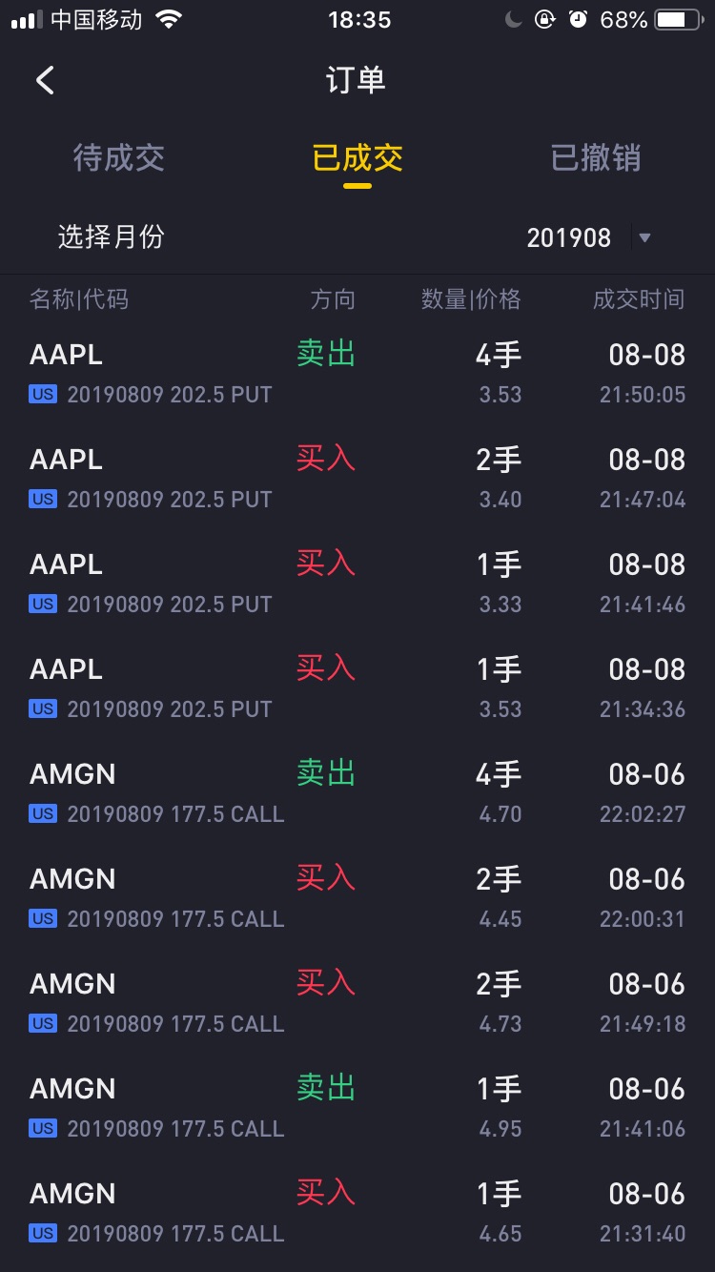The height and width of the screenshot is (1272, 715).
Task: Tap US badge on AAPL 21:50:05 order
Action: coord(43,394)
